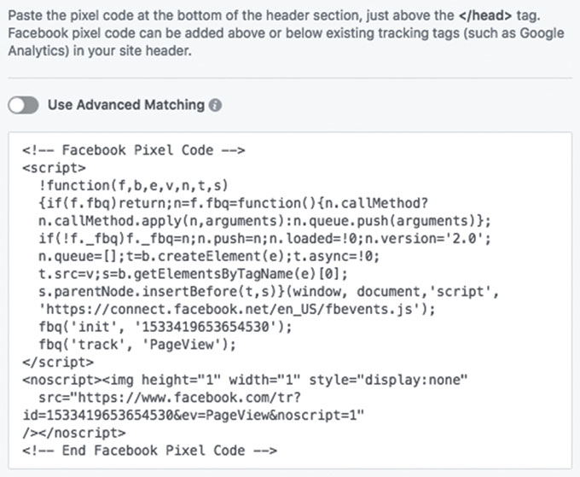Click the n.callMethod.apply code line
The width and height of the screenshot is (580, 477).
[x=265, y=221]
